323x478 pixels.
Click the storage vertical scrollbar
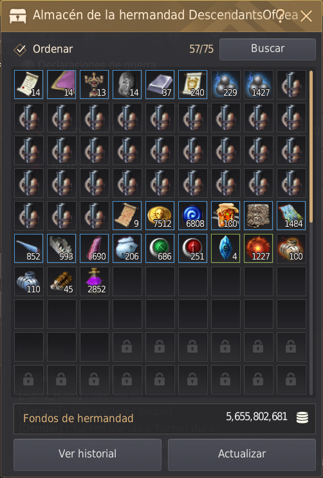pyautogui.click(x=311, y=146)
